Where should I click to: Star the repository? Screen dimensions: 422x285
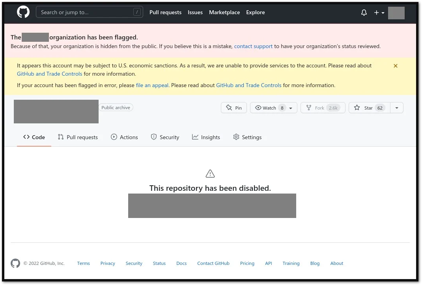(369, 108)
